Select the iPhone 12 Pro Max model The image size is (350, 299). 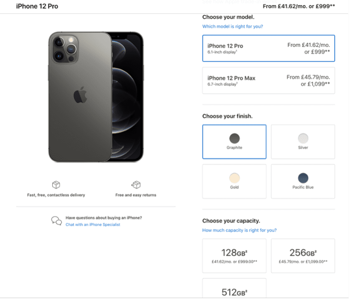[269, 80]
